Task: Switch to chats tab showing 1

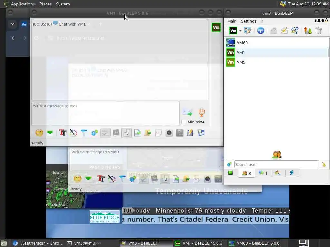Action: click(263, 173)
